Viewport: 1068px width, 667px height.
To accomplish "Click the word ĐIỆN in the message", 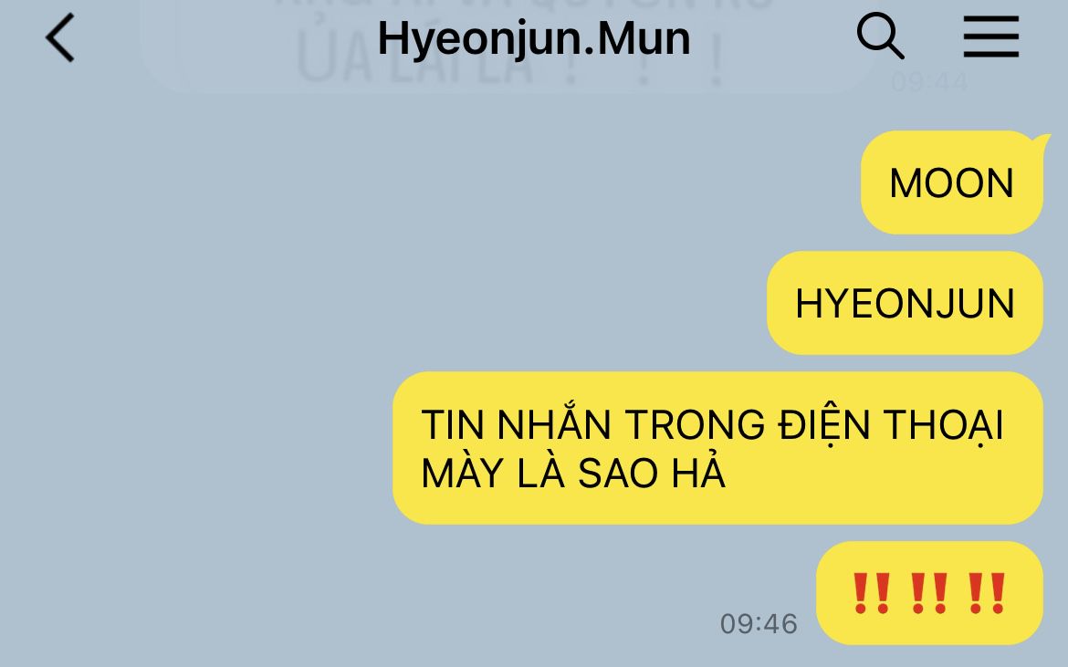I will pyautogui.click(x=824, y=424).
